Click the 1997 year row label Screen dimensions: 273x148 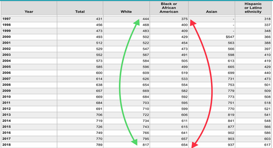click(x=6, y=19)
